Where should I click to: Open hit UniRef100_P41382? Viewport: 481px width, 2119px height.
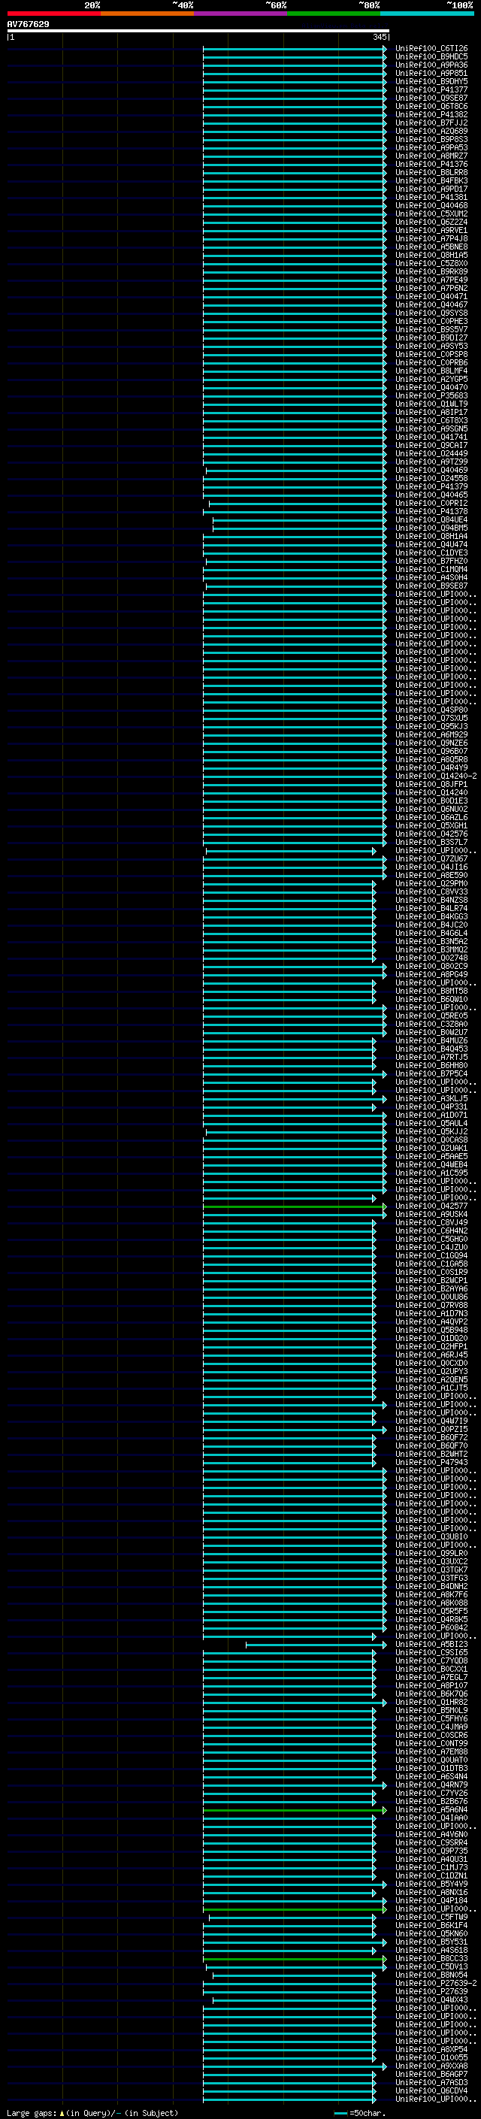point(431,115)
